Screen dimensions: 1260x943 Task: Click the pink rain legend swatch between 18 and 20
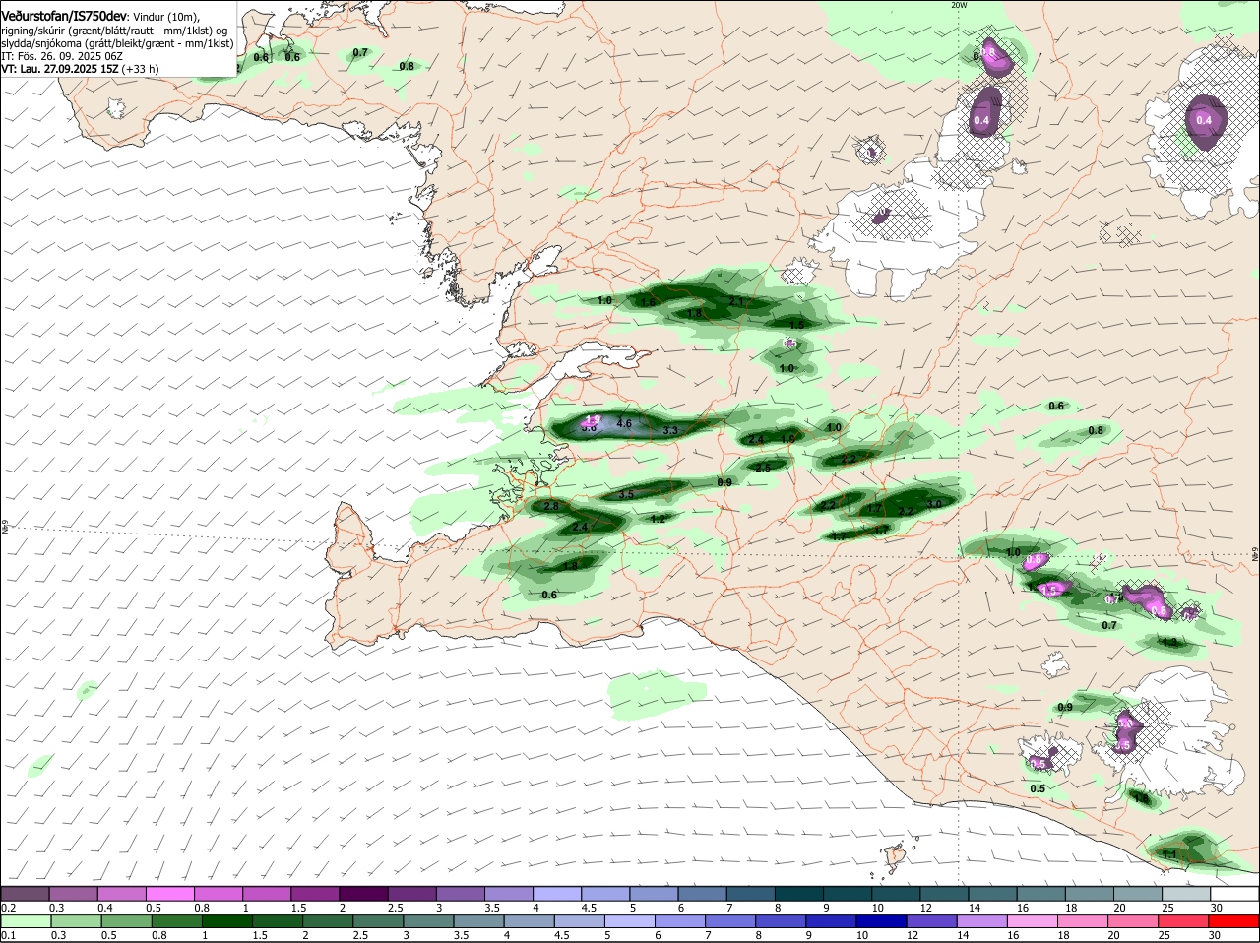pos(1082,920)
